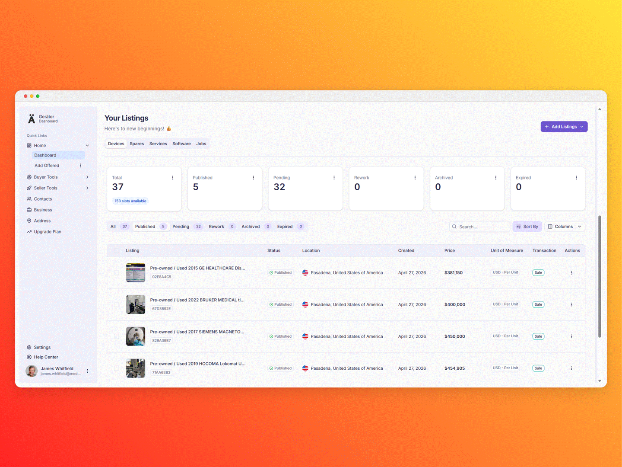This screenshot has width=622, height=467.
Task: Filter listings by All
Action: (119, 227)
